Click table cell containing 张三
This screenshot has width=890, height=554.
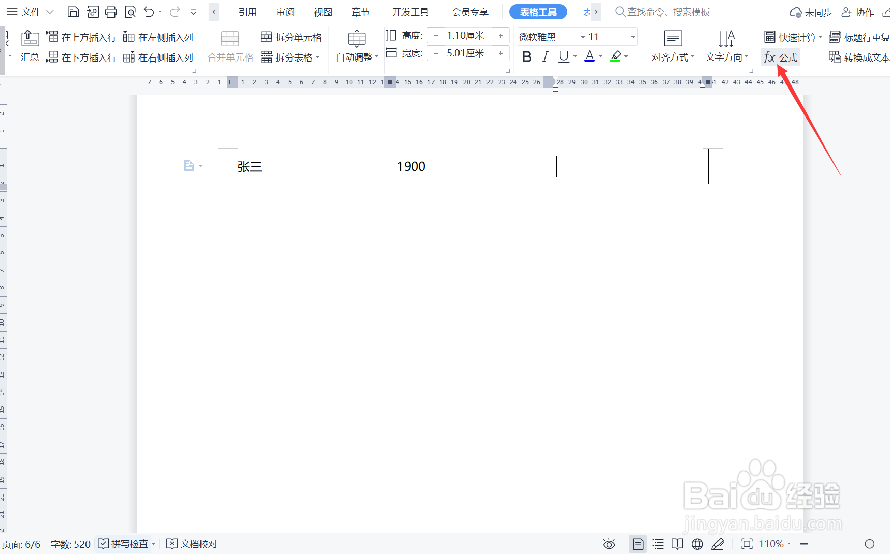pyautogui.click(x=311, y=166)
